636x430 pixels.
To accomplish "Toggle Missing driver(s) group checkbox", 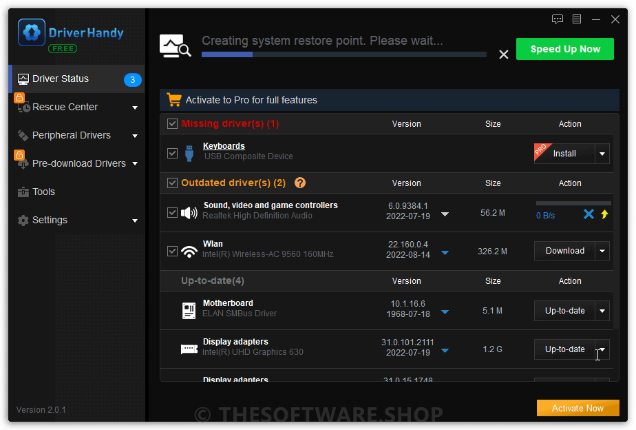I will (x=172, y=123).
